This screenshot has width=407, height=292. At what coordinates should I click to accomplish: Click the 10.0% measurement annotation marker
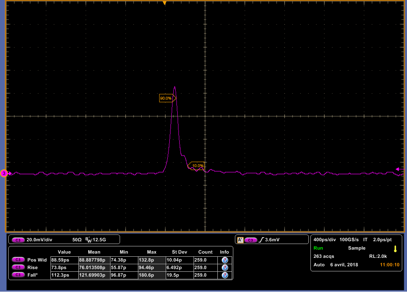tap(196, 166)
